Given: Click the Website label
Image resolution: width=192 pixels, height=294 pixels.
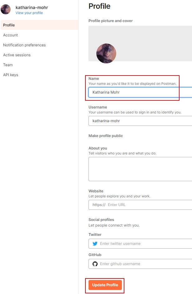Looking at the screenshot, I should point(96,191).
